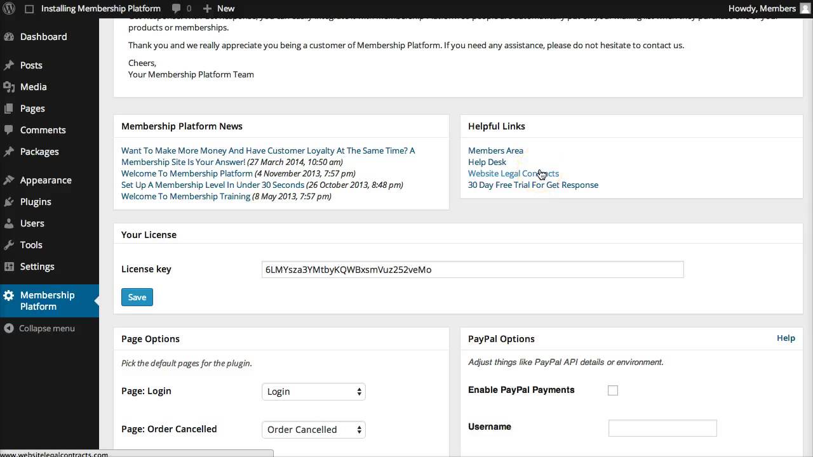Click Installing Membership Platform site title
This screenshot has width=813, height=457.
click(101, 8)
